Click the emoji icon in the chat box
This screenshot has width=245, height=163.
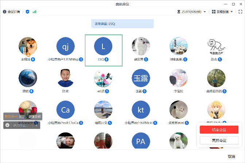[7, 125]
